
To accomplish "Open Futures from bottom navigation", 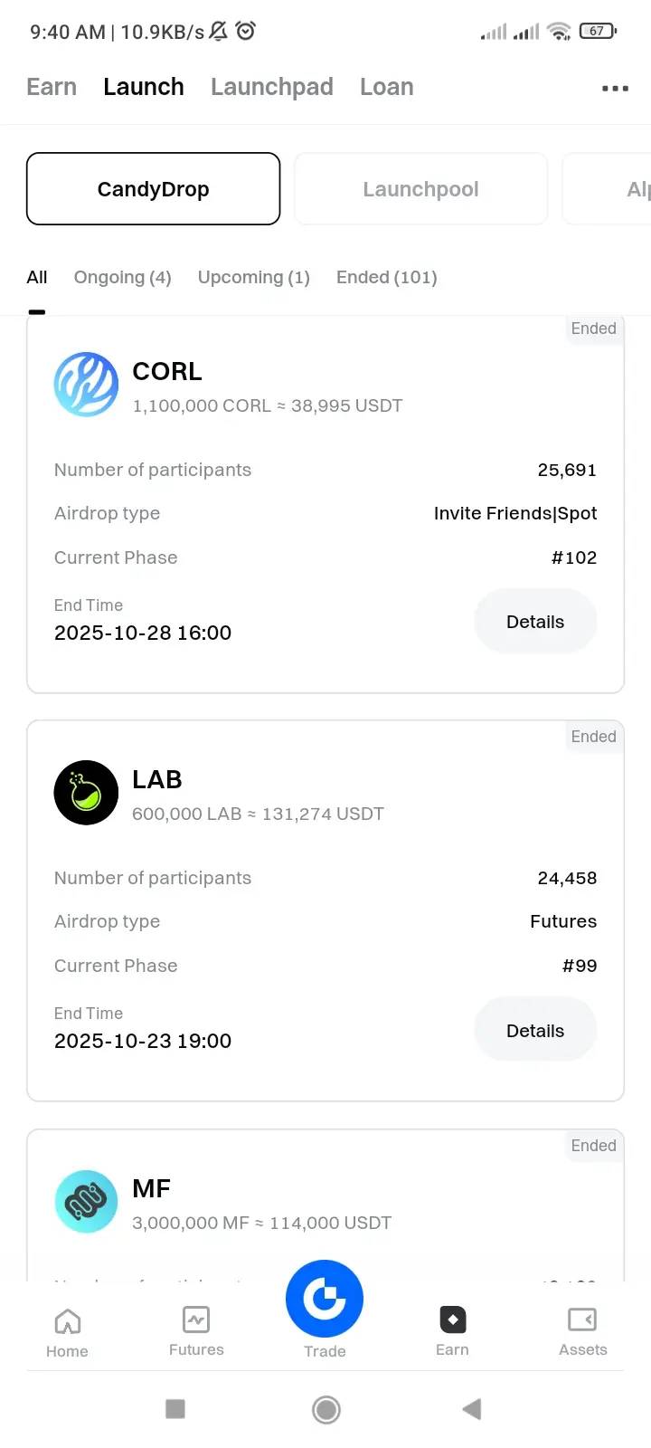I will (x=196, y=1330).
